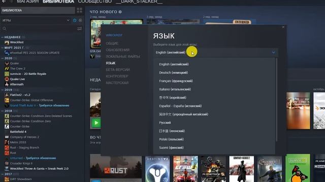Viewport: 325px width, 182px height.
Task: Click the Библиотека home field
Action: [x=38, y=10]
